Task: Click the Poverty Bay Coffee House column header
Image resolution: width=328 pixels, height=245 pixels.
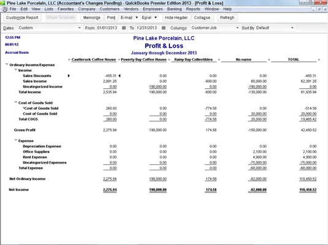Action: tap(144, 59)
